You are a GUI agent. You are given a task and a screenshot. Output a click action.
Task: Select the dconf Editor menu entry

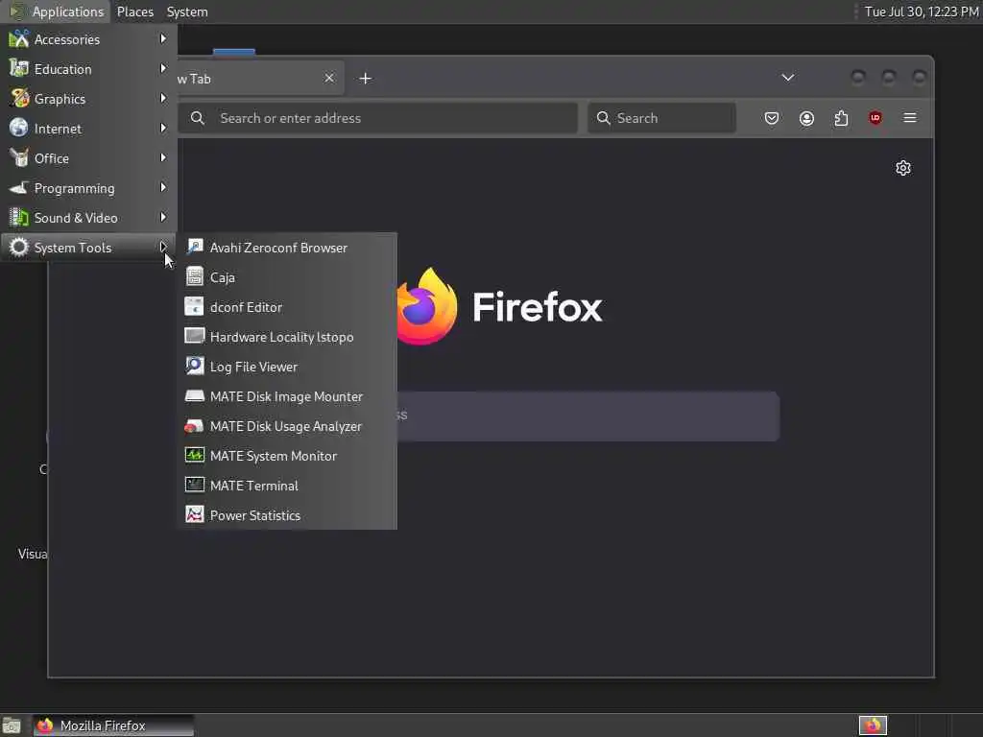coord(287,306)
